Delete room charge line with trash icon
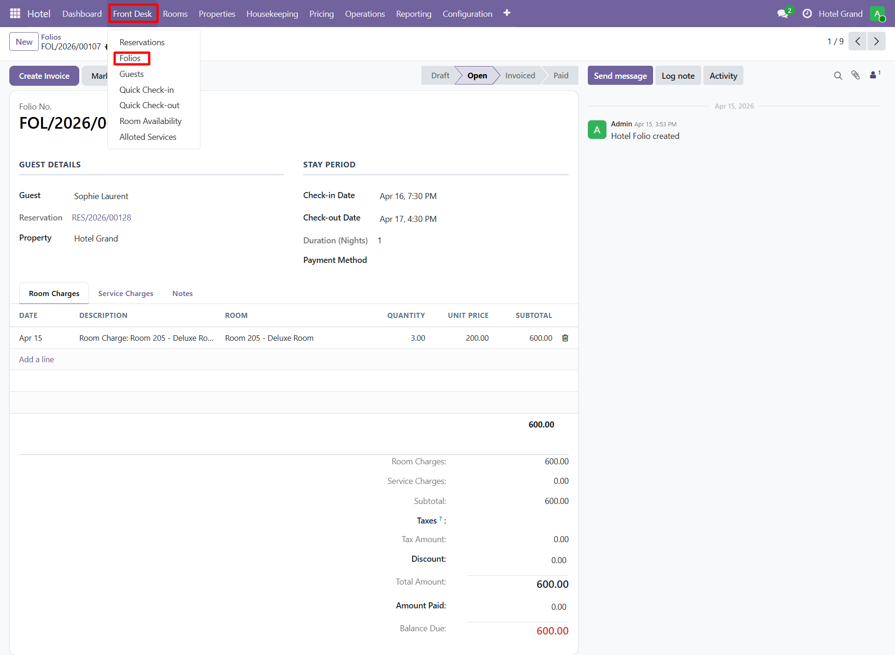Viewport: 895px width, 655px height. click(x=565, y=338)
